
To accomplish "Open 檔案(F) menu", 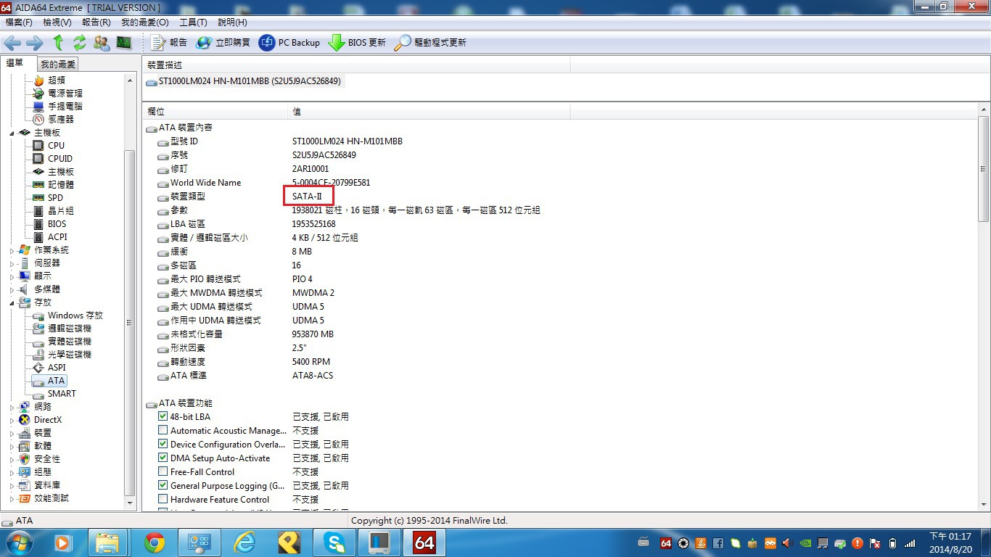I will click(x=19, y=22).
